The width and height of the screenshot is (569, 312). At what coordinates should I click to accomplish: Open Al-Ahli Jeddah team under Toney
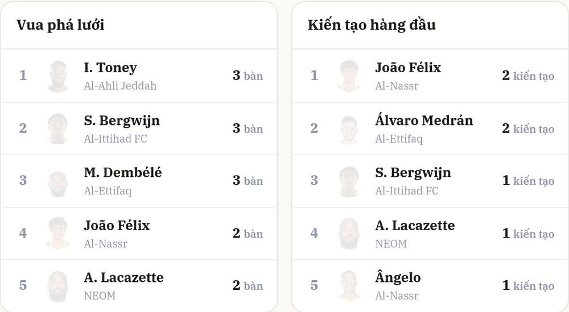[120, 86]
